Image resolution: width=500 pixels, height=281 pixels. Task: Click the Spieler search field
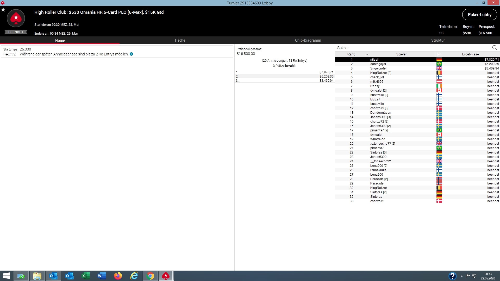pos(411,48)
